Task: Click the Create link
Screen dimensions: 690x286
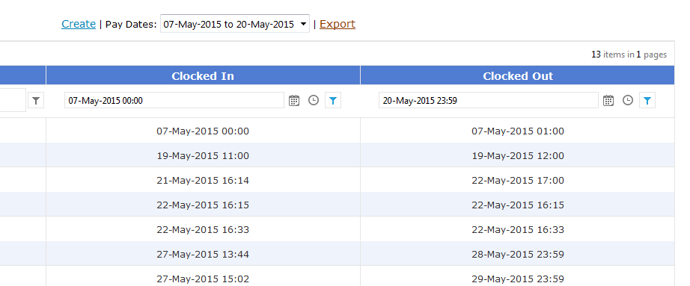Action: (79, 24)
